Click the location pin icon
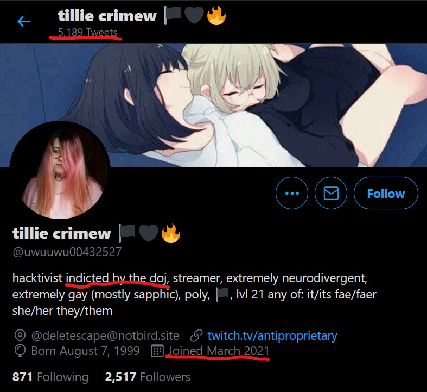427x392 pixels. pos(20,335)
